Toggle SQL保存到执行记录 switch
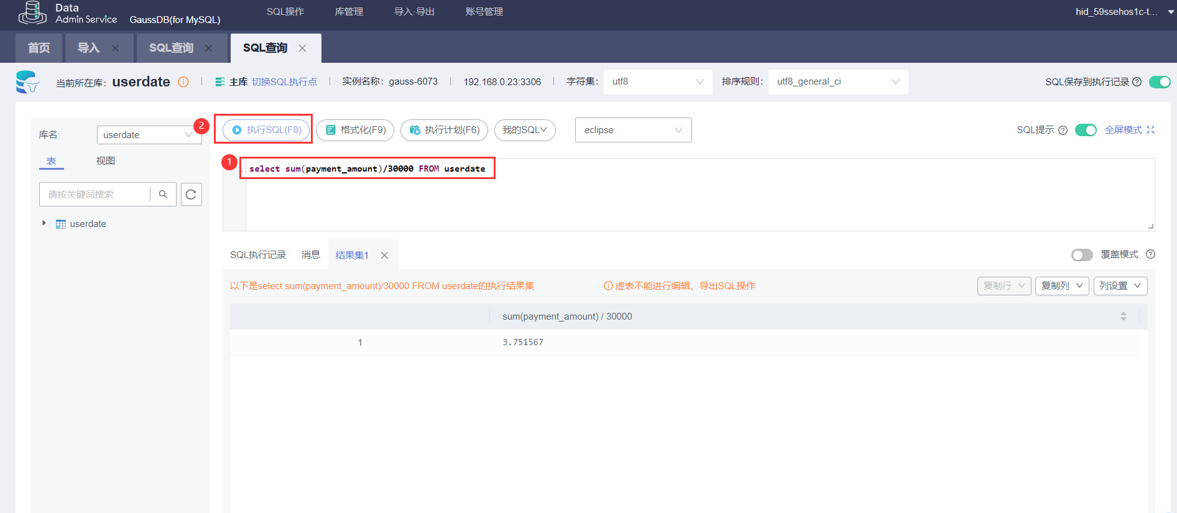This screenshot has height=513, width=1177. pos(1160,82)
